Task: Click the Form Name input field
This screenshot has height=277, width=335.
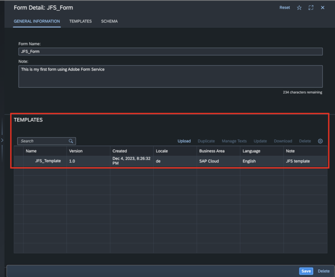Action: pos(170,52)
